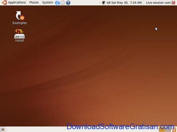This screenshot has height=132, width=177.
Task: Select the Install desktop launcher
Action: (x=20, y=36)
